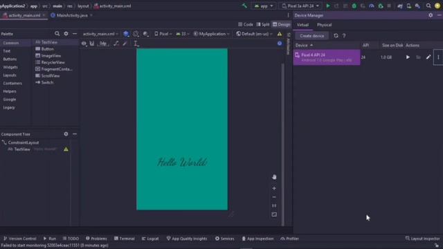Edit the Pixel 4 API 24 device
The height and width of the screenshot is (249, 443).
(x=428, y=57)
